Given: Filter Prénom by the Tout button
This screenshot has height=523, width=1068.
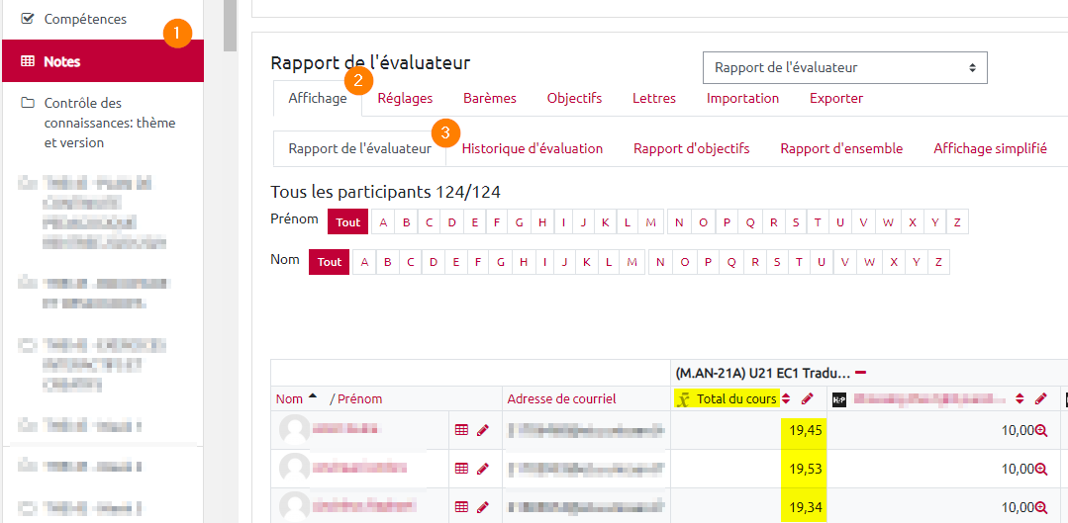Looking at the screenshot, I should point(348,222).
